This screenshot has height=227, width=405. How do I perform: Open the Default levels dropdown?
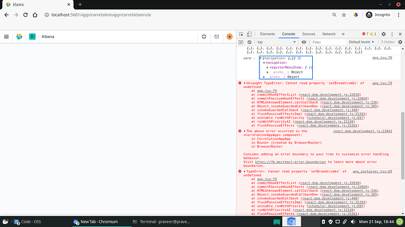tap(361, 42)
